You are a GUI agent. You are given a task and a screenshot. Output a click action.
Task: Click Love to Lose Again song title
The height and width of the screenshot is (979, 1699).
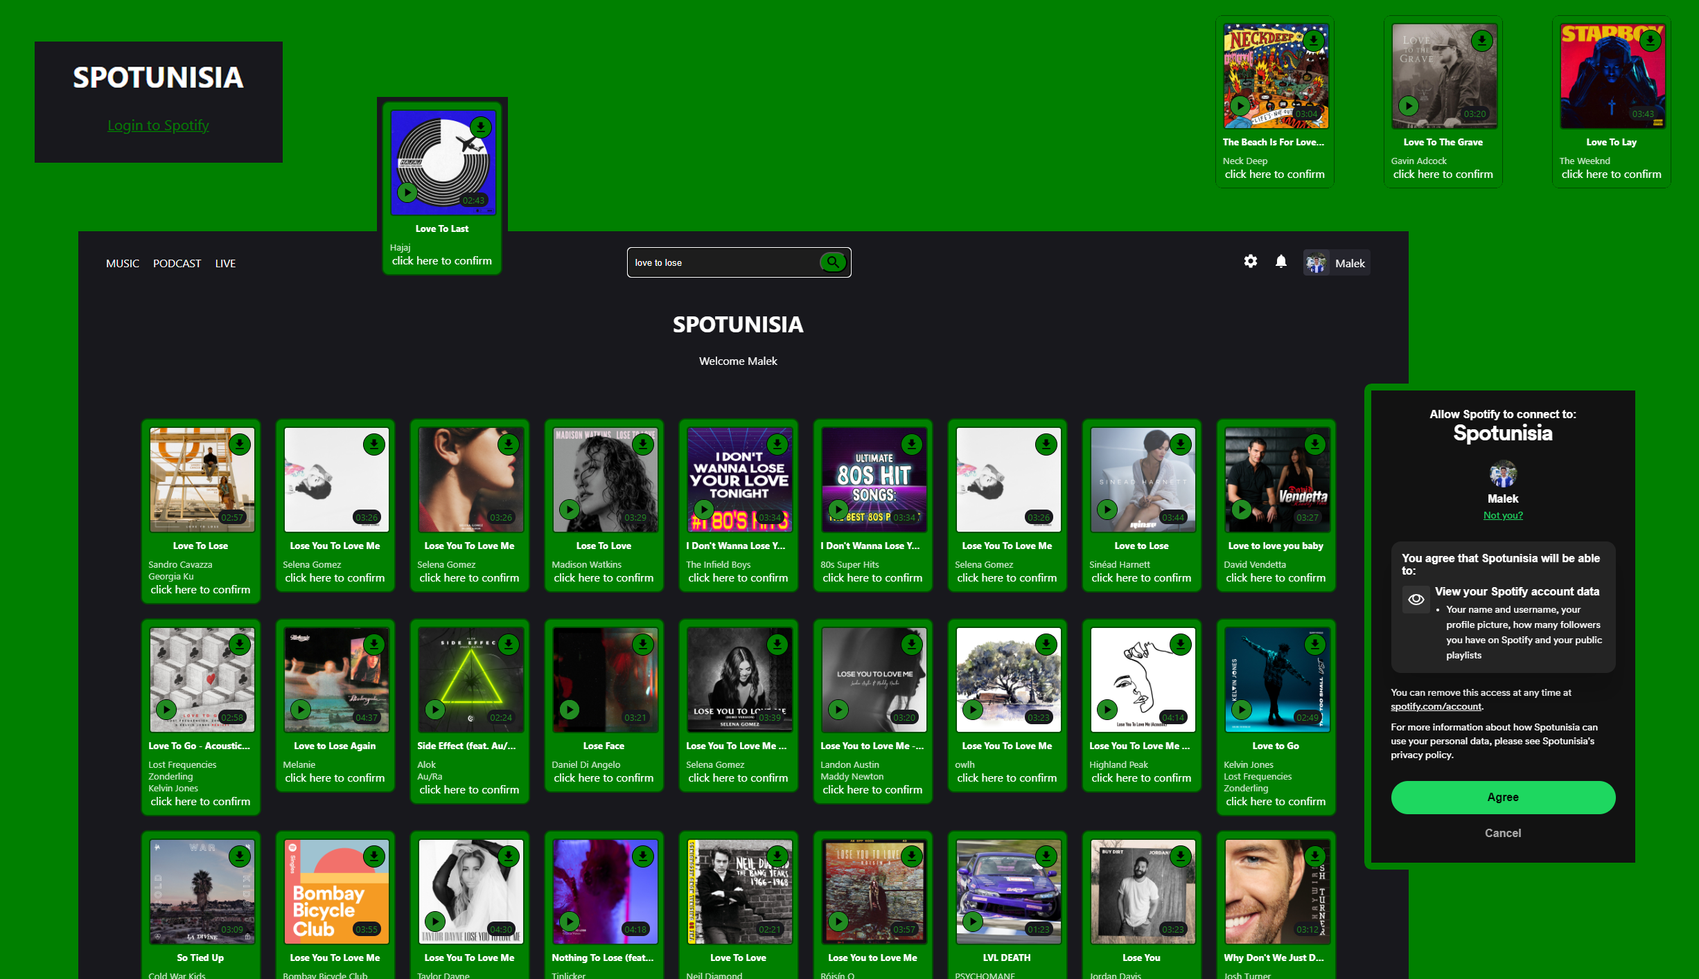[x=335, y=746]
